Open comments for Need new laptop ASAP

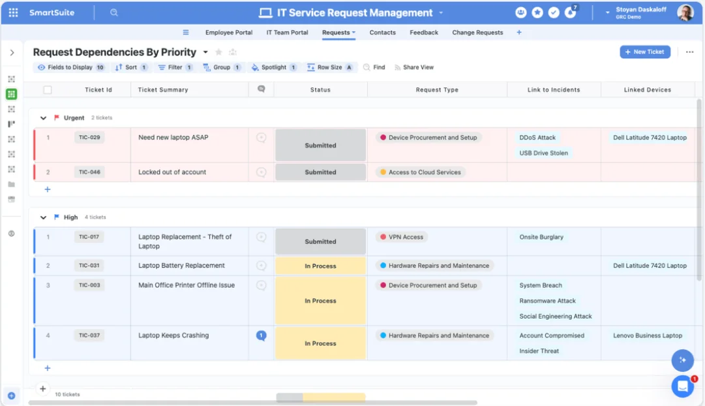click(x=262, y=138)
